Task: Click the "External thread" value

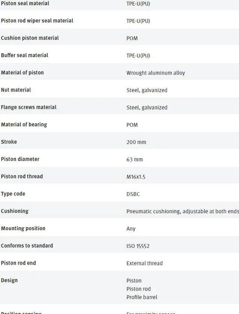Action: click(x=144, y=263)
